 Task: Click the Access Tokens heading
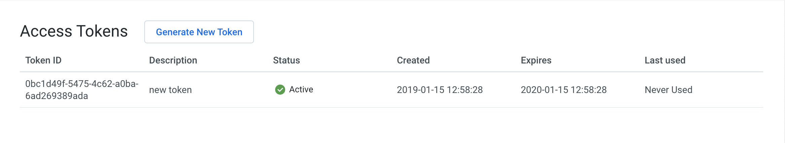(74, 31)
